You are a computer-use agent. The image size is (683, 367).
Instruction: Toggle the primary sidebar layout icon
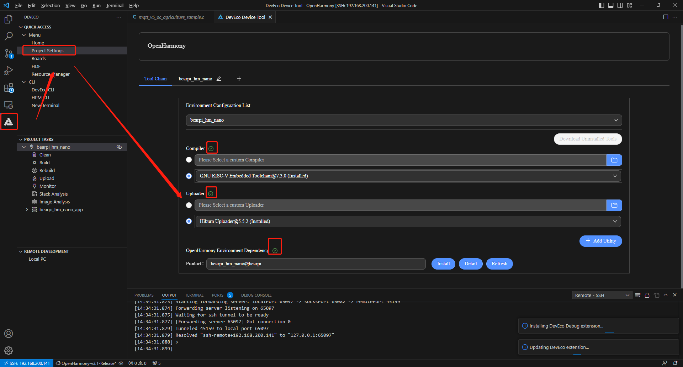602,5
